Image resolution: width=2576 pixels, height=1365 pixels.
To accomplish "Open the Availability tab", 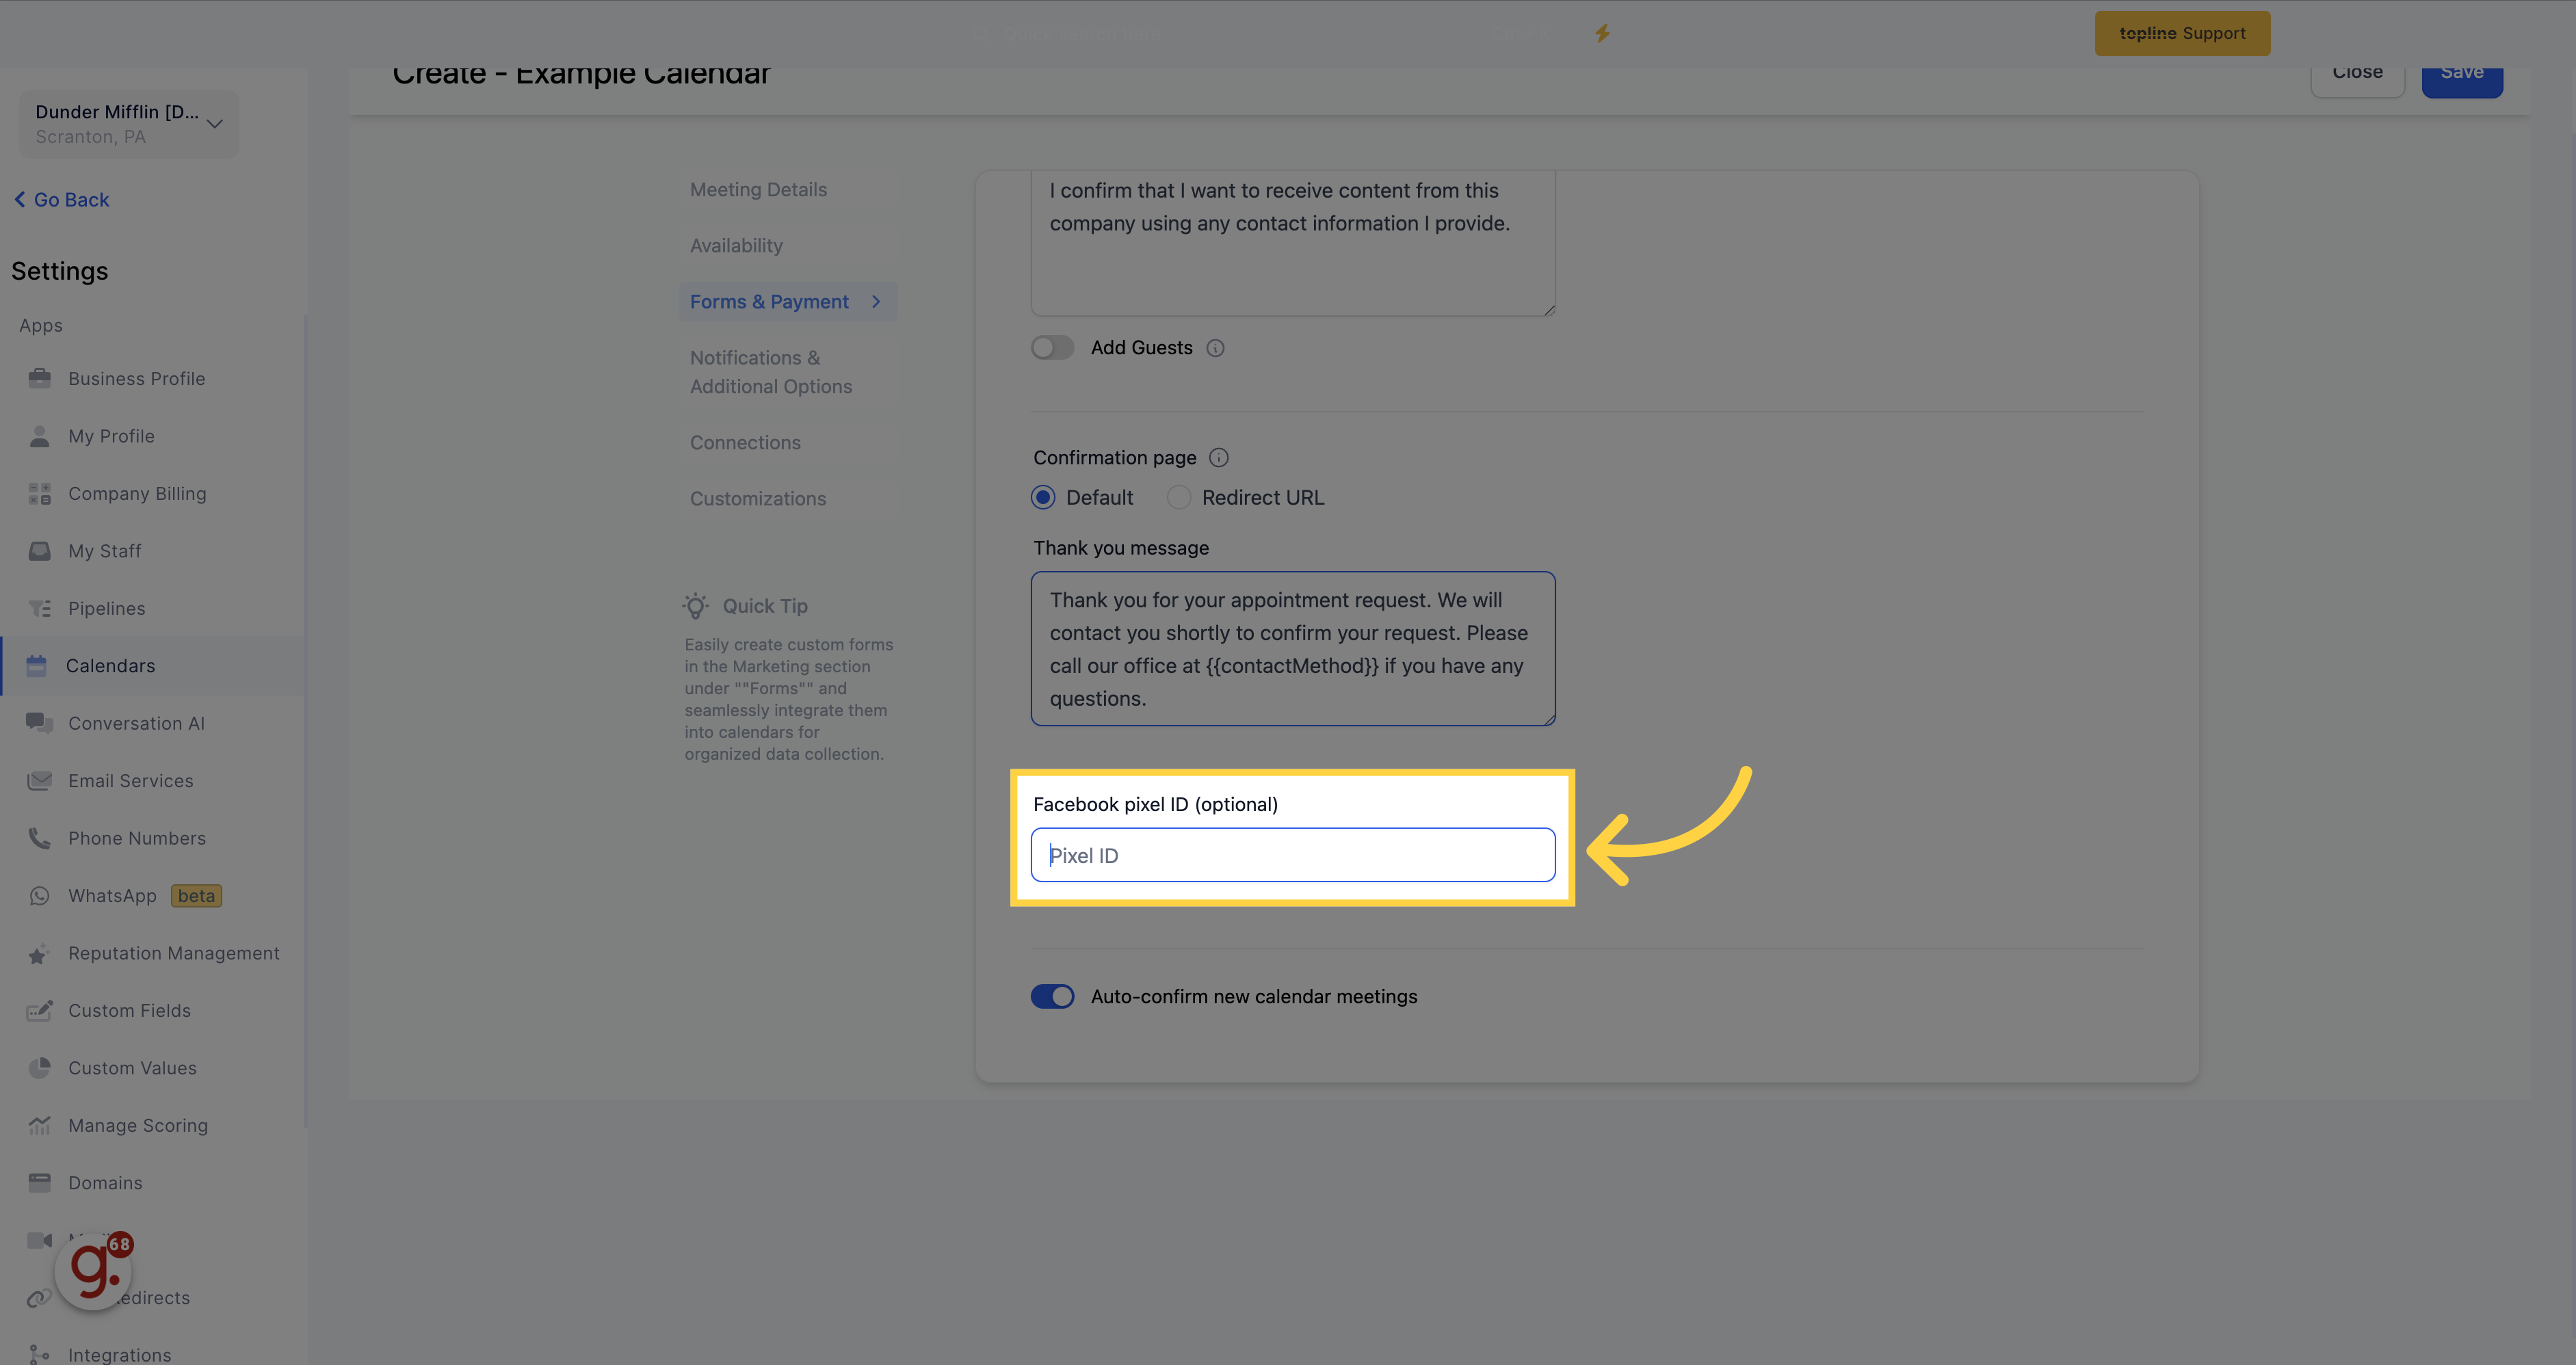I will click(736, 246).
